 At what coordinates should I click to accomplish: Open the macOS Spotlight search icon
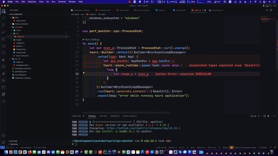(260, 2)
